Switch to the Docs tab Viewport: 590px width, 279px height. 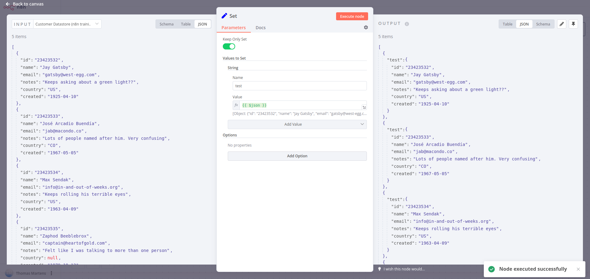tap(260, 28)
